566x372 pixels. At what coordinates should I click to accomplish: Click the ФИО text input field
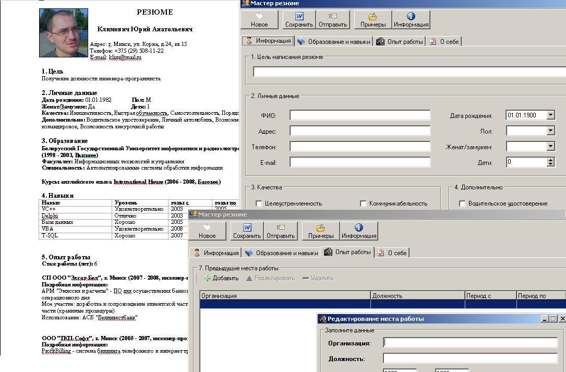[x=360, y=115]
